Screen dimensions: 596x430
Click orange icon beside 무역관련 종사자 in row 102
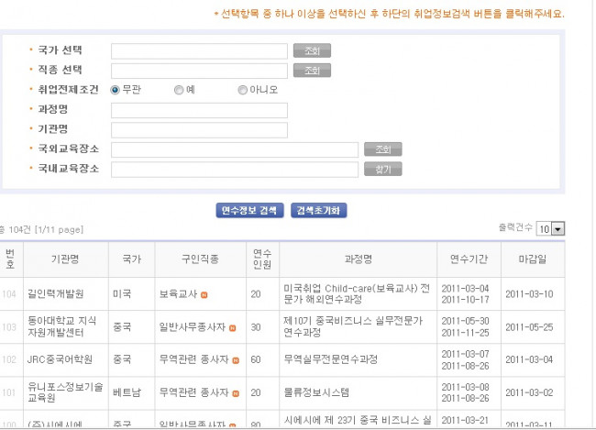point(236,360)
